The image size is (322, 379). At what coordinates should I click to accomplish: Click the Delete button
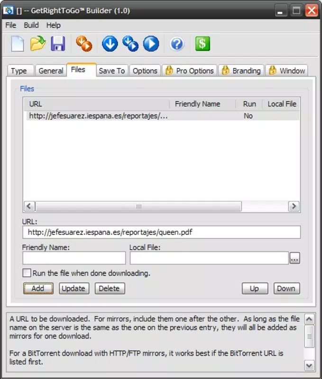coord(110,289)
